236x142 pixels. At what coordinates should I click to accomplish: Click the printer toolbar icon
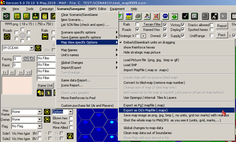click(138, 16)
